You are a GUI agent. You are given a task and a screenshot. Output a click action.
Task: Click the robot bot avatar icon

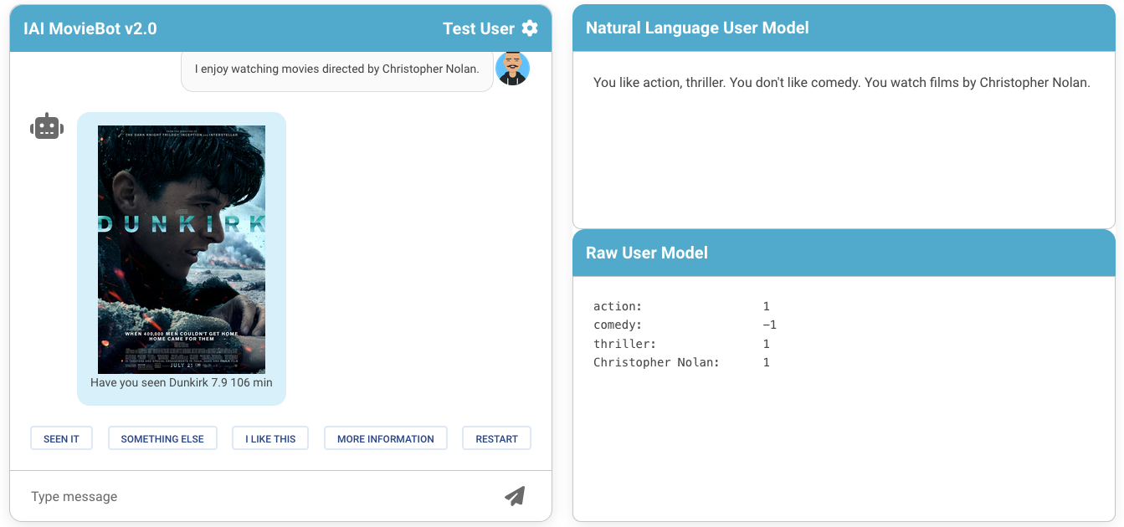[x=47, y=126]
